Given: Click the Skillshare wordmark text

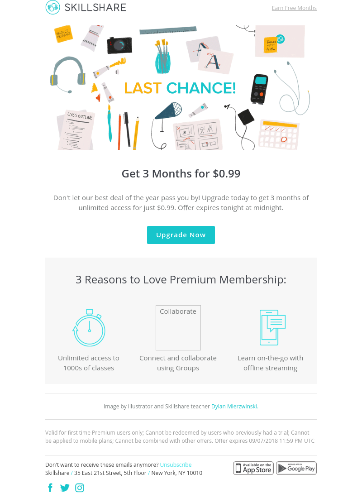Looking at the screenshot, I should coord(95,7).
